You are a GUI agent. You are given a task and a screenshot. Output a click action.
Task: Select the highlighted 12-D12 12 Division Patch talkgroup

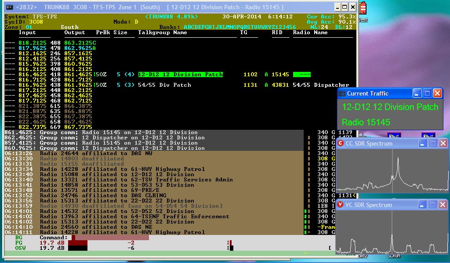coord(180,75)
